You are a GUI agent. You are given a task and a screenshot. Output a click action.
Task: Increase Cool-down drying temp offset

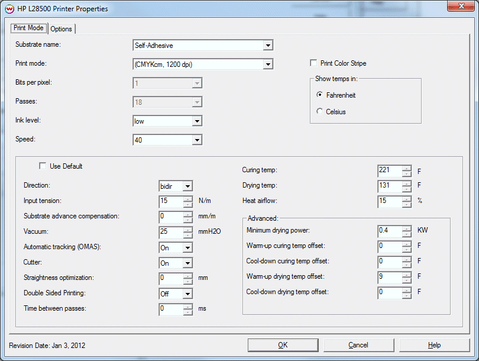click(407, 290)
